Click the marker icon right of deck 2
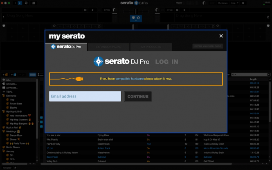Screen dimensions: 272x170 tap(268, 26)
